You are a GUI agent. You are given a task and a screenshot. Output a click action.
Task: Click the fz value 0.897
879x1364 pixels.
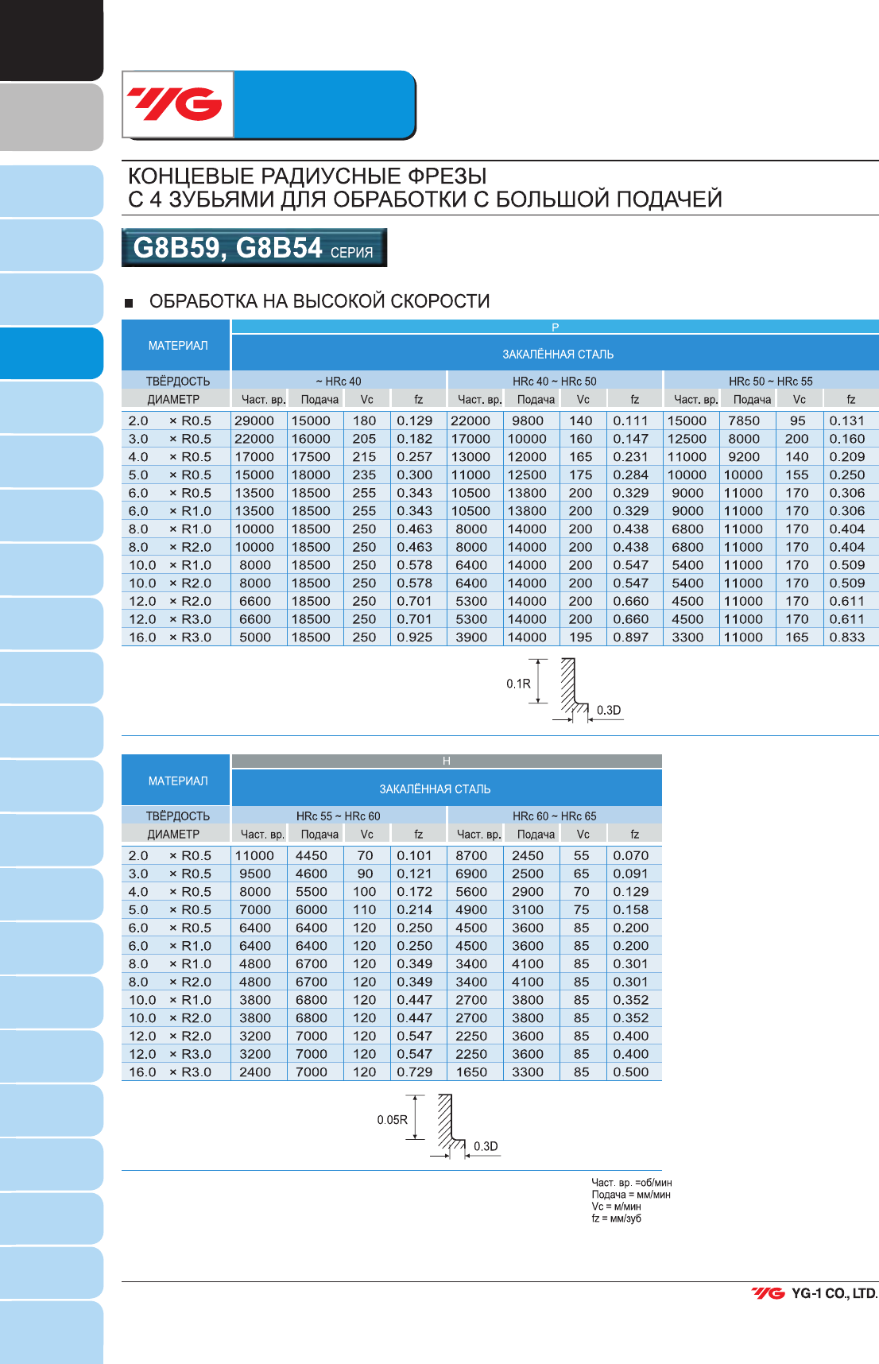click(x=631, y=637)
